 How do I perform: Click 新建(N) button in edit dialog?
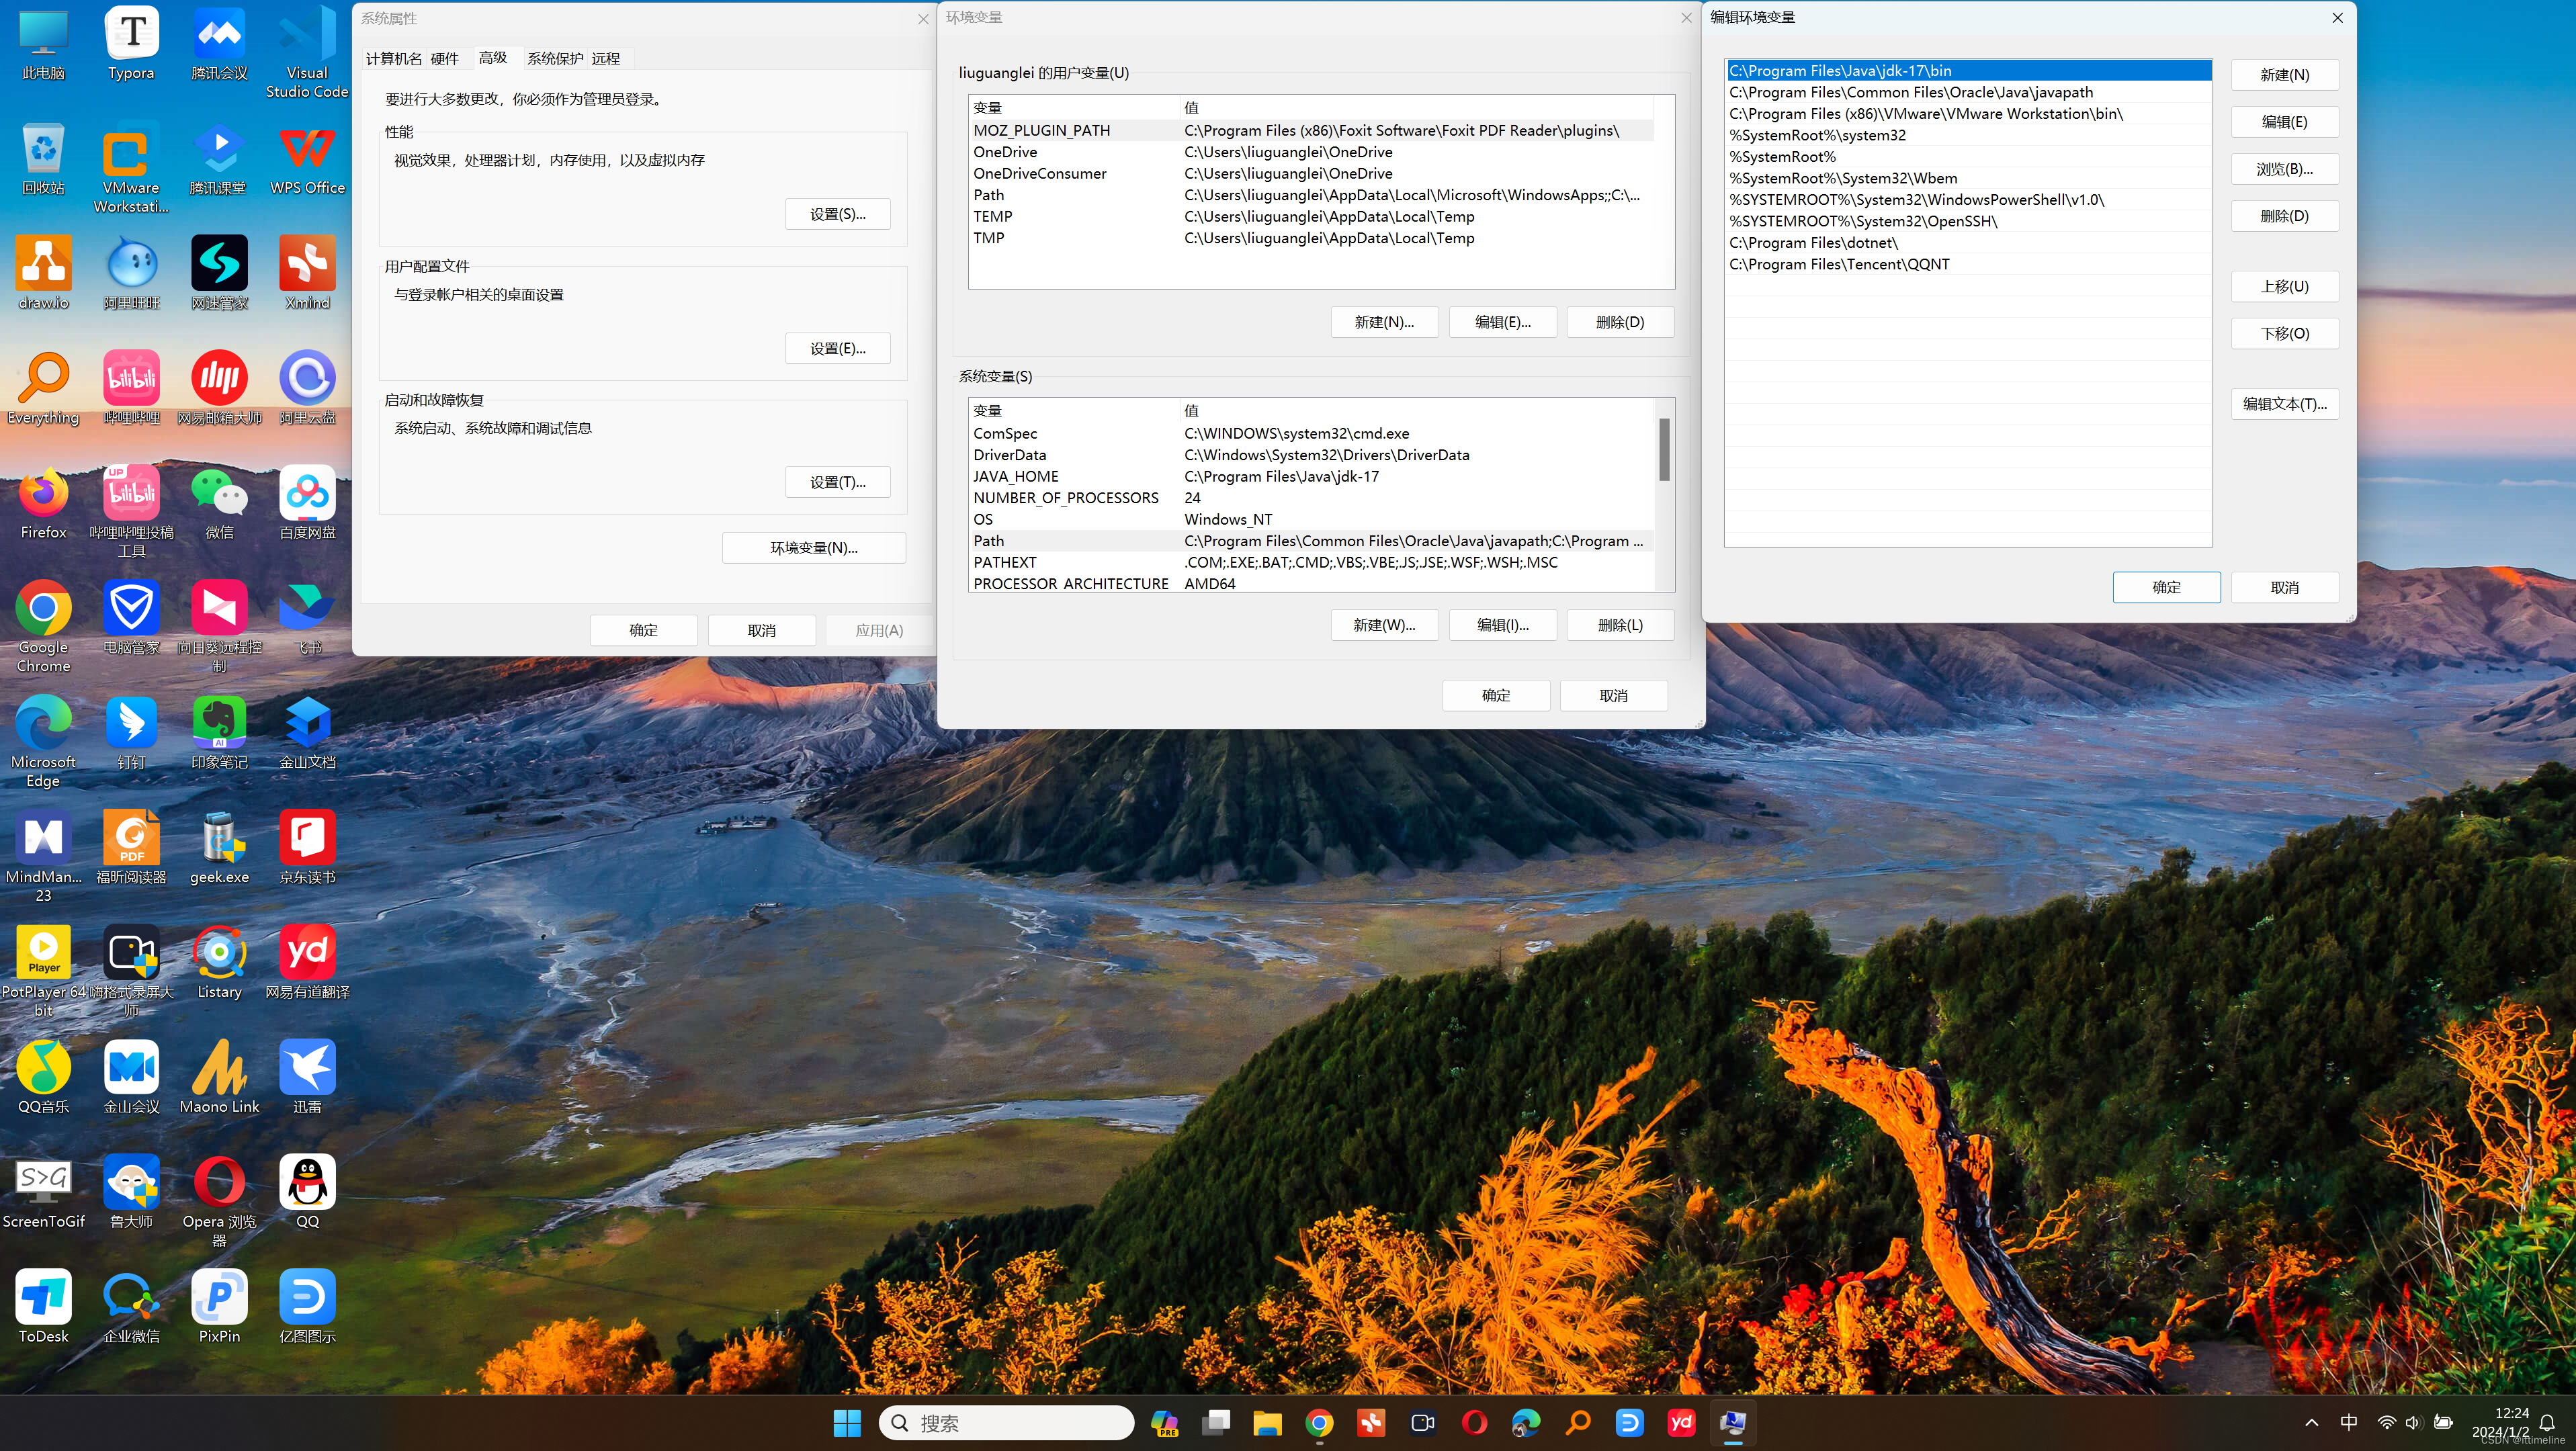[x=2286, y=73]
